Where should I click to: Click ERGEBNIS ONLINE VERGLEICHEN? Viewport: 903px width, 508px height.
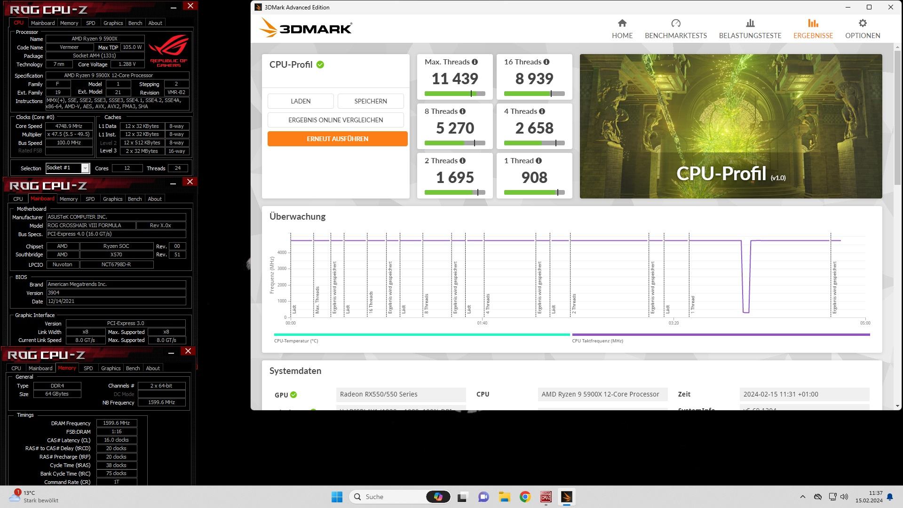click(x=336, y=120)
